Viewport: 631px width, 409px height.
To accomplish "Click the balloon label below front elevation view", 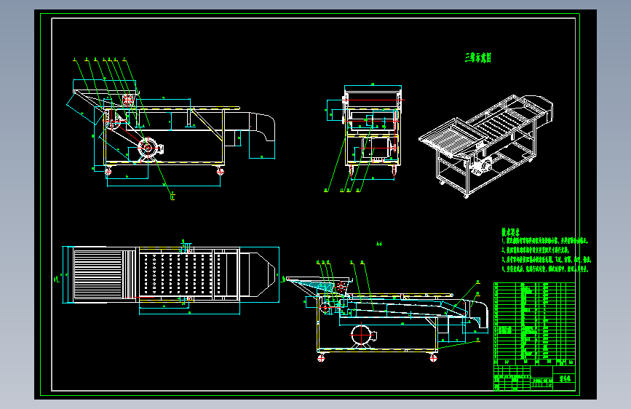I will click(x=172, y=196).
